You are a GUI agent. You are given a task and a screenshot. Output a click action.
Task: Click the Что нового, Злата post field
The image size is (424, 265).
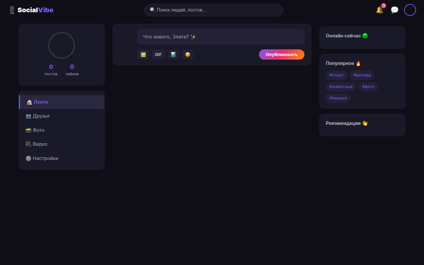coord(221,37)
